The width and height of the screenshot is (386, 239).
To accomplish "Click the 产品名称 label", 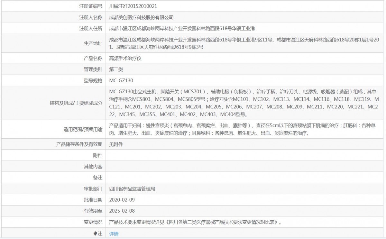I will tap(93, 59).
